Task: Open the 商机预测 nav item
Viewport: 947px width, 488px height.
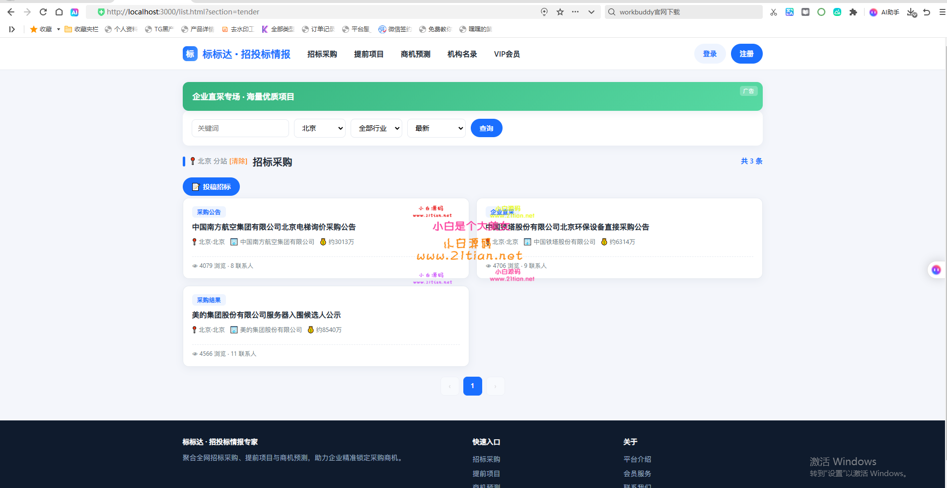Action: [x=415, y=54]
